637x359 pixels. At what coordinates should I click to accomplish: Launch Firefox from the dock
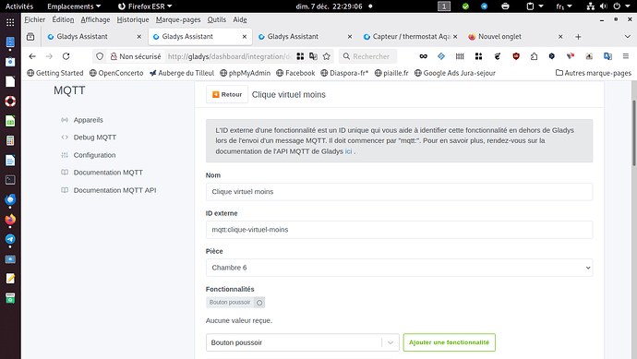(x=10, y=220)
